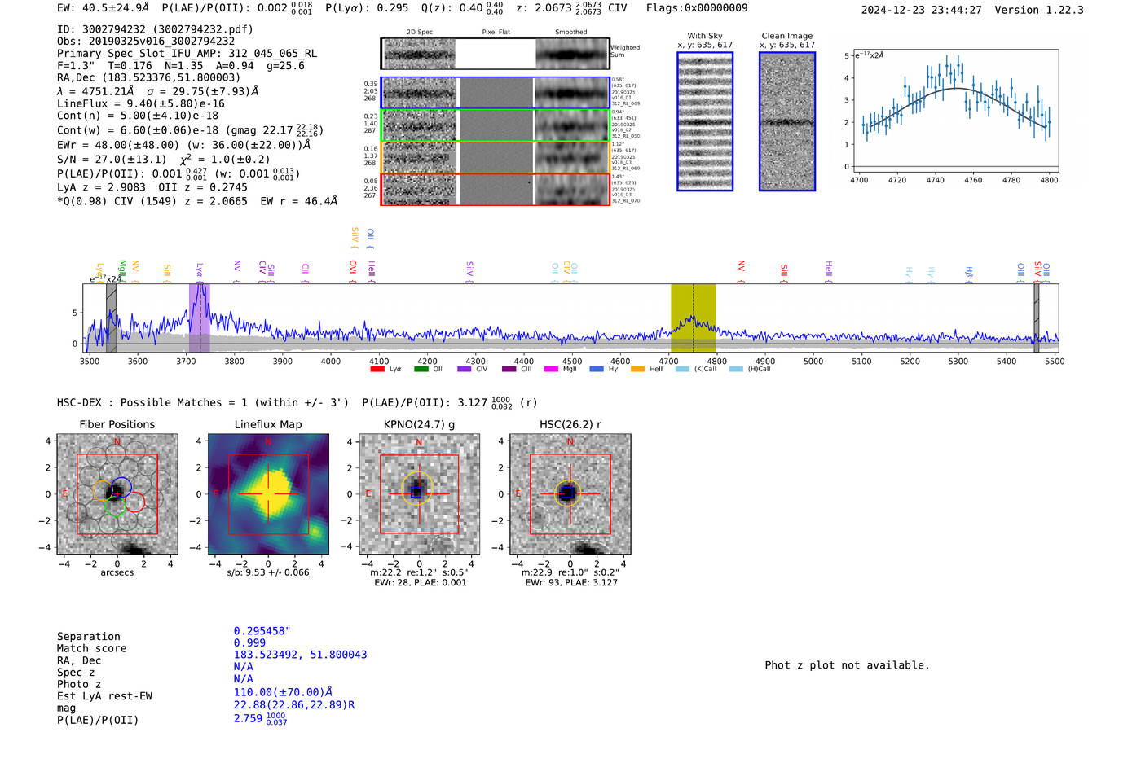Click the RA,Dec coordinates line
Screen dimensions: 1141x776
(x=149, y=77)
